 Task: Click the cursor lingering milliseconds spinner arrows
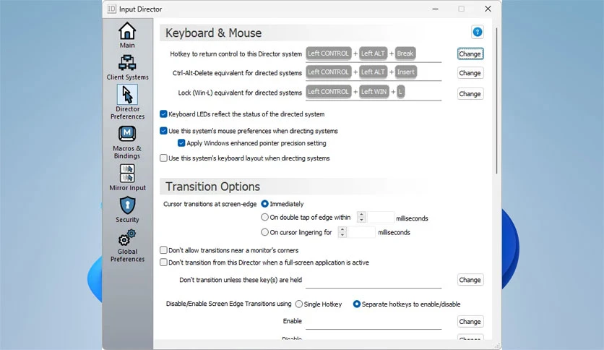(x=342, y=232)
